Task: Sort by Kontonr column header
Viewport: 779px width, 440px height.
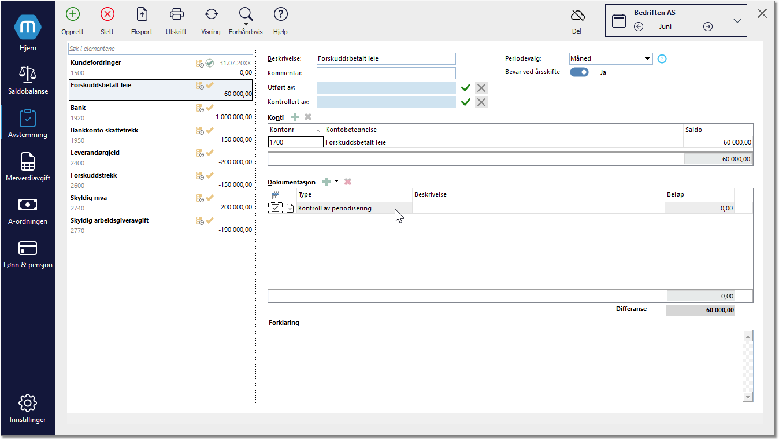Action: click(295, 130)
